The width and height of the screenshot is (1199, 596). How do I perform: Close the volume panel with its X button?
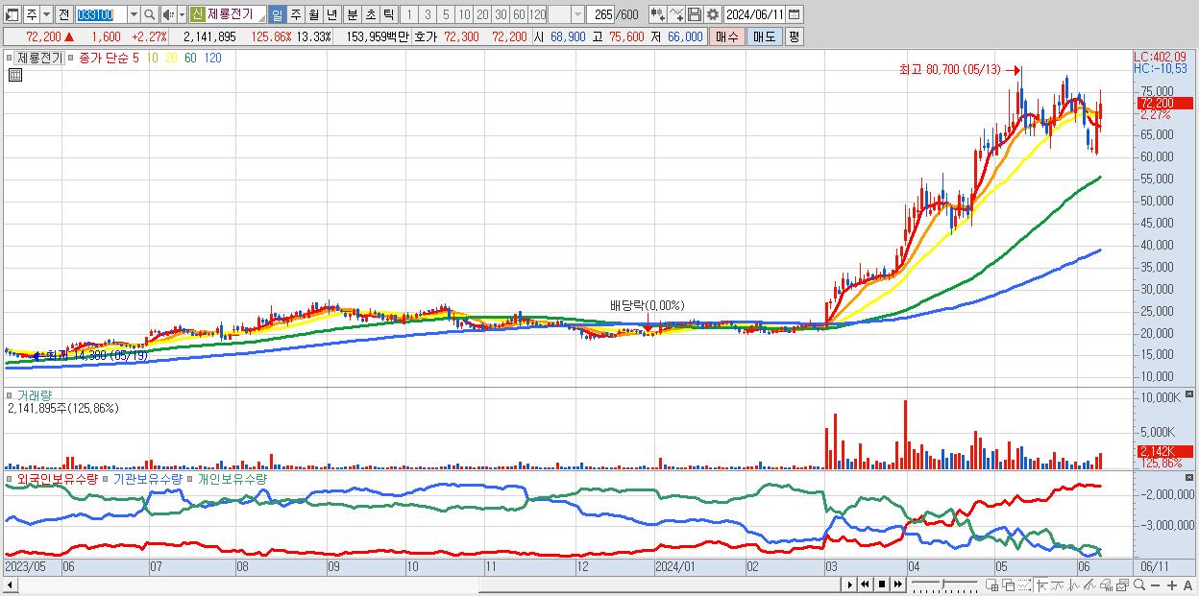click(x=1191, y=394)
